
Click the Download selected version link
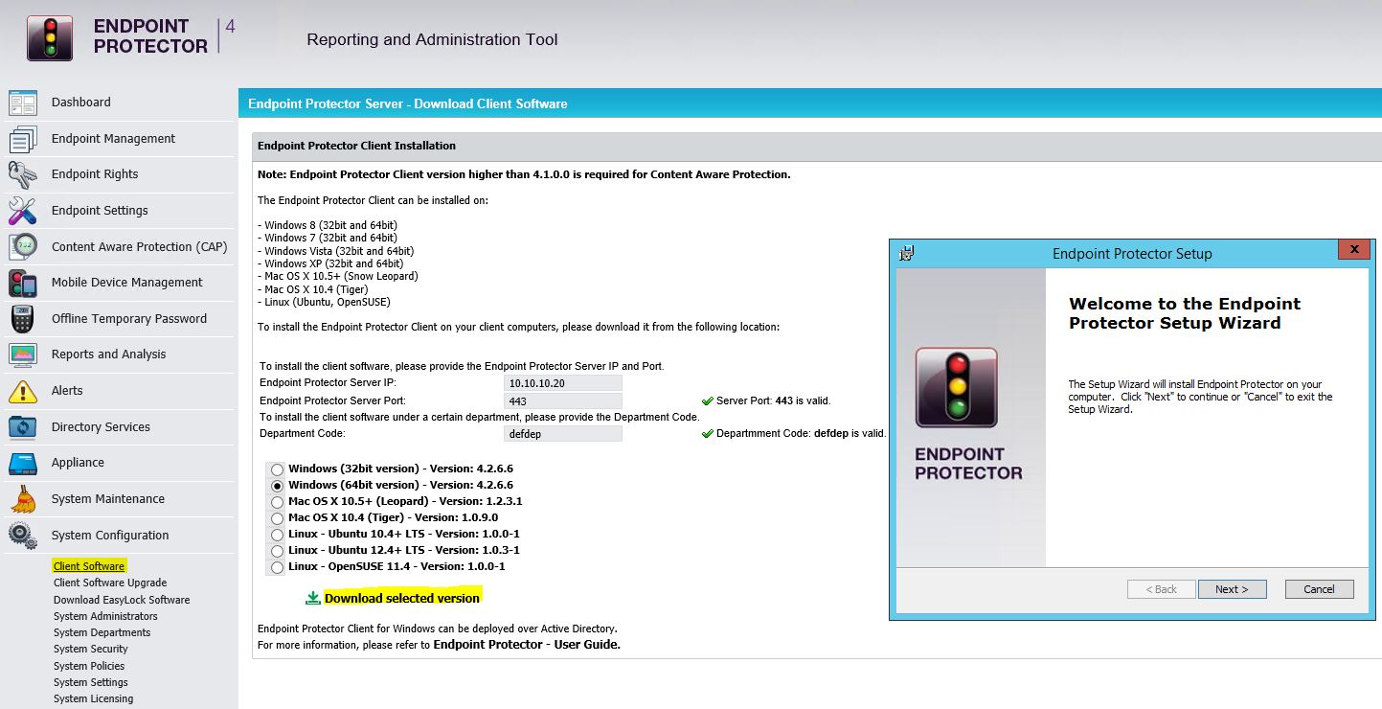coord(401,598)
